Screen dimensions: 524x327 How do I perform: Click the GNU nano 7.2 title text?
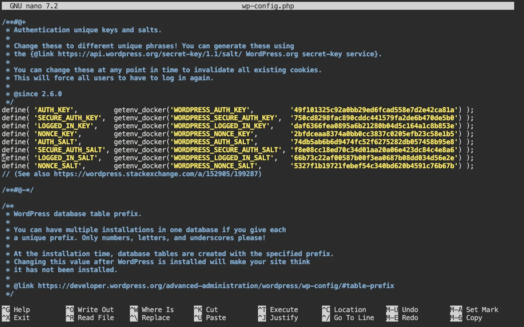point(34,6)
